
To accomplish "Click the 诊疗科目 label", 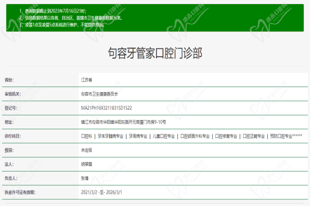I will tap(12, 136).
